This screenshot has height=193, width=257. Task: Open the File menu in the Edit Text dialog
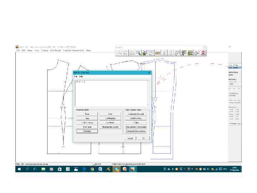pos(76,76)
